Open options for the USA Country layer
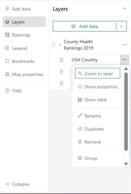The image size is (131, 194). pyautogui.click(x=125, y=60)
